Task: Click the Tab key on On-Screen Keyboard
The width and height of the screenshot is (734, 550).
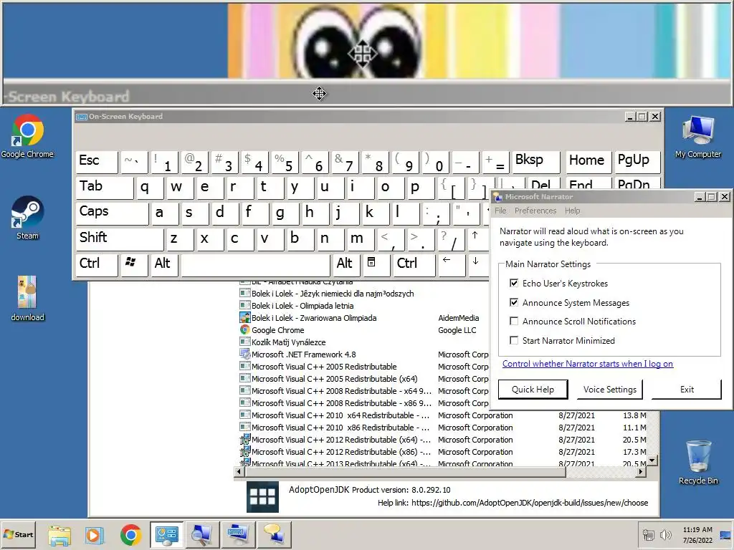Action: (x=105, y=187)
